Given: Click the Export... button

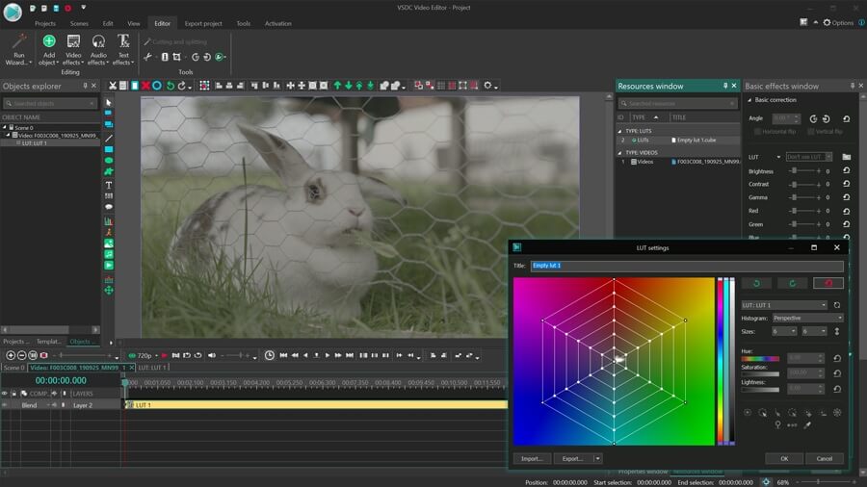Looking at the screenshot, I should [x=572, y=458].
